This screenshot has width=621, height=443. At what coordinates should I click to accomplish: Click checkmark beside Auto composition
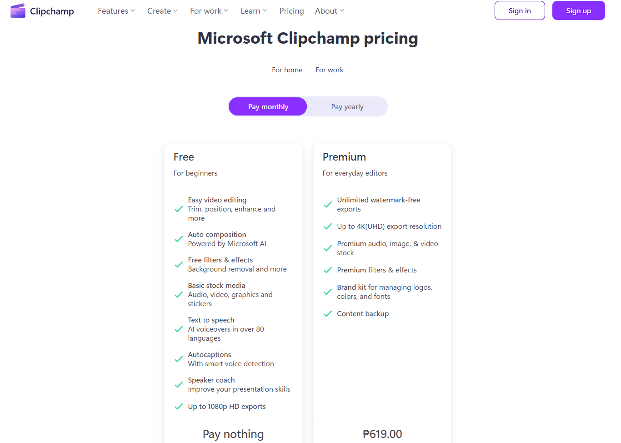pyautogui.click(x=179, y=239)
